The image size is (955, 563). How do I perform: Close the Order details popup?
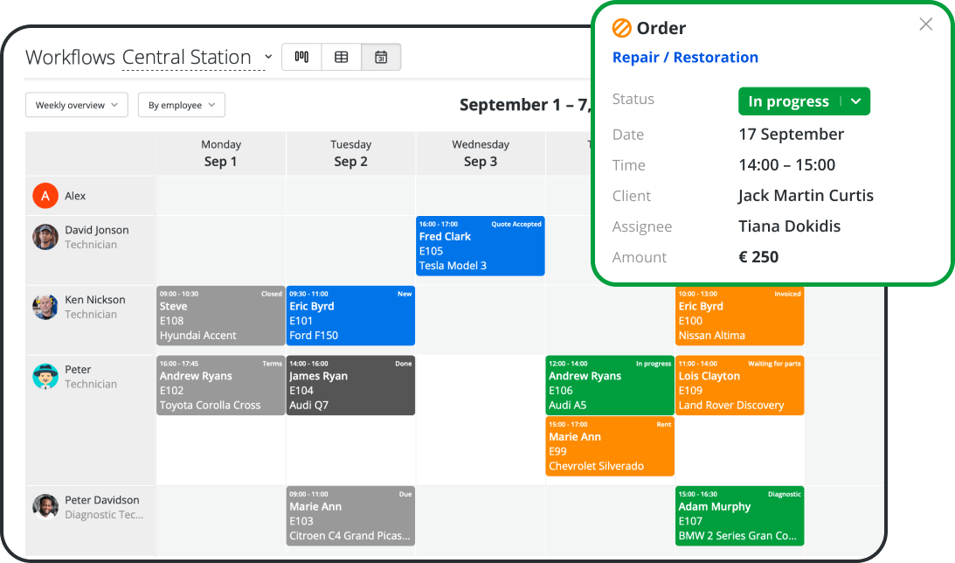[x=925, y=24]
